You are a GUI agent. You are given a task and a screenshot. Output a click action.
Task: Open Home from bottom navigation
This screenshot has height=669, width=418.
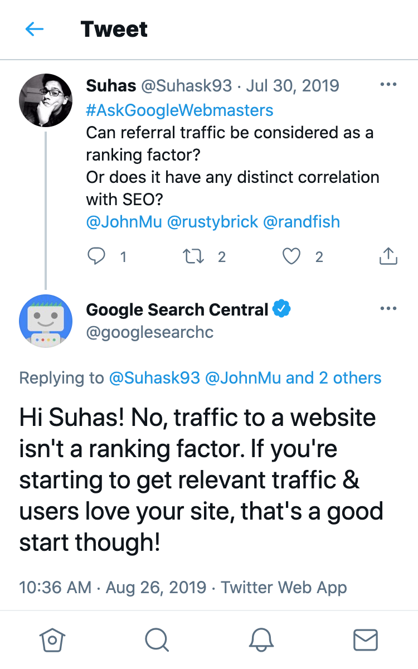(52, 640)
